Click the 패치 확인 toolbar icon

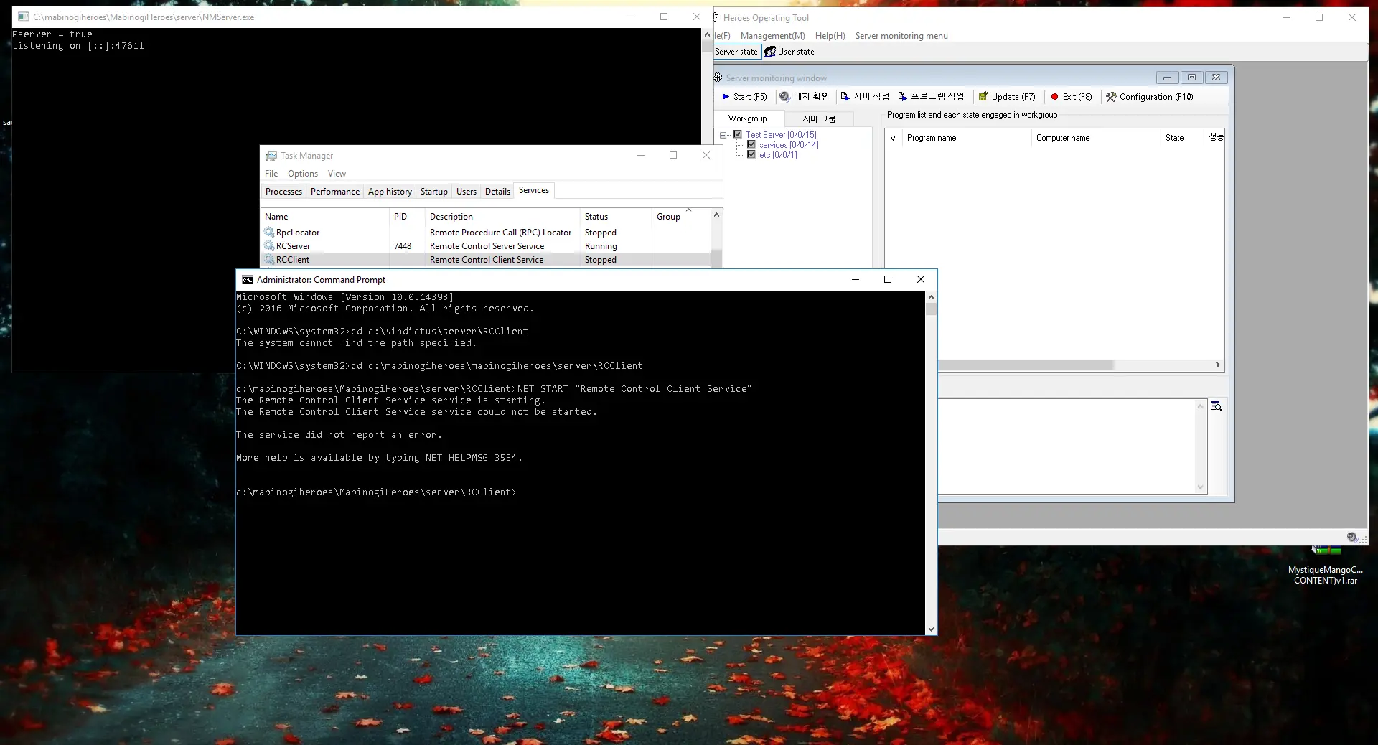(784, 97)
